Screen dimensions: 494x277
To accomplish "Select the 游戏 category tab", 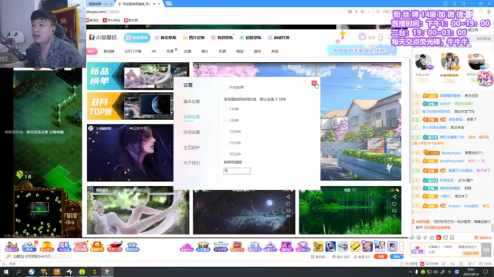I will coord(257,51).
